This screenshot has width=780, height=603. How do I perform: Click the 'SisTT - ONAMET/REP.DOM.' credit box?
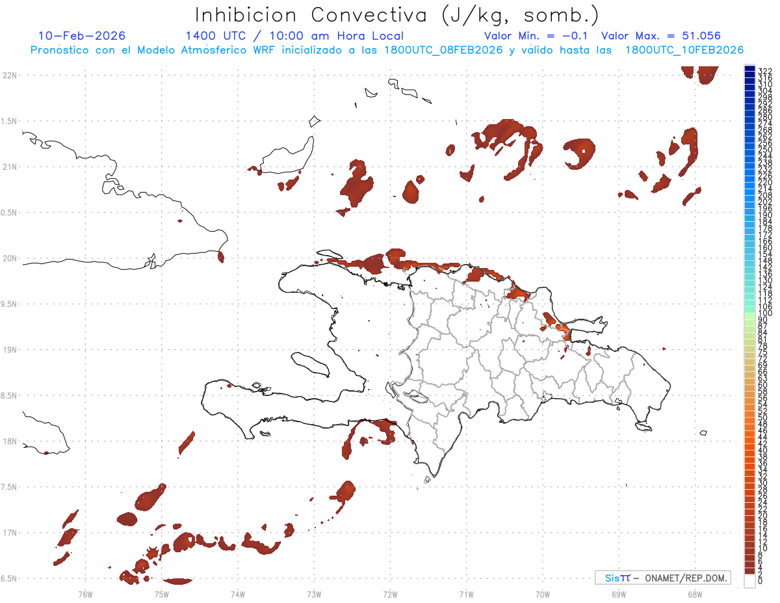(663, 578)
